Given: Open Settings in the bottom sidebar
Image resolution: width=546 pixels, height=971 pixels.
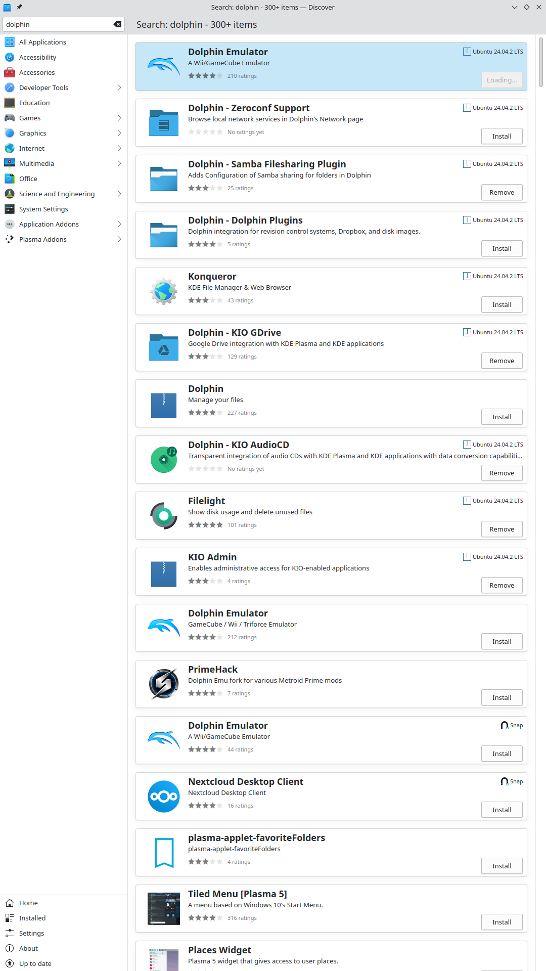Looking at the screenshot, I should (x=63, y=933).
